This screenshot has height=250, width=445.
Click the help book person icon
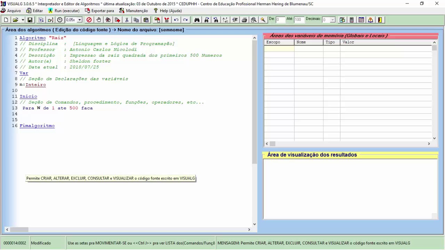point(371,20)
